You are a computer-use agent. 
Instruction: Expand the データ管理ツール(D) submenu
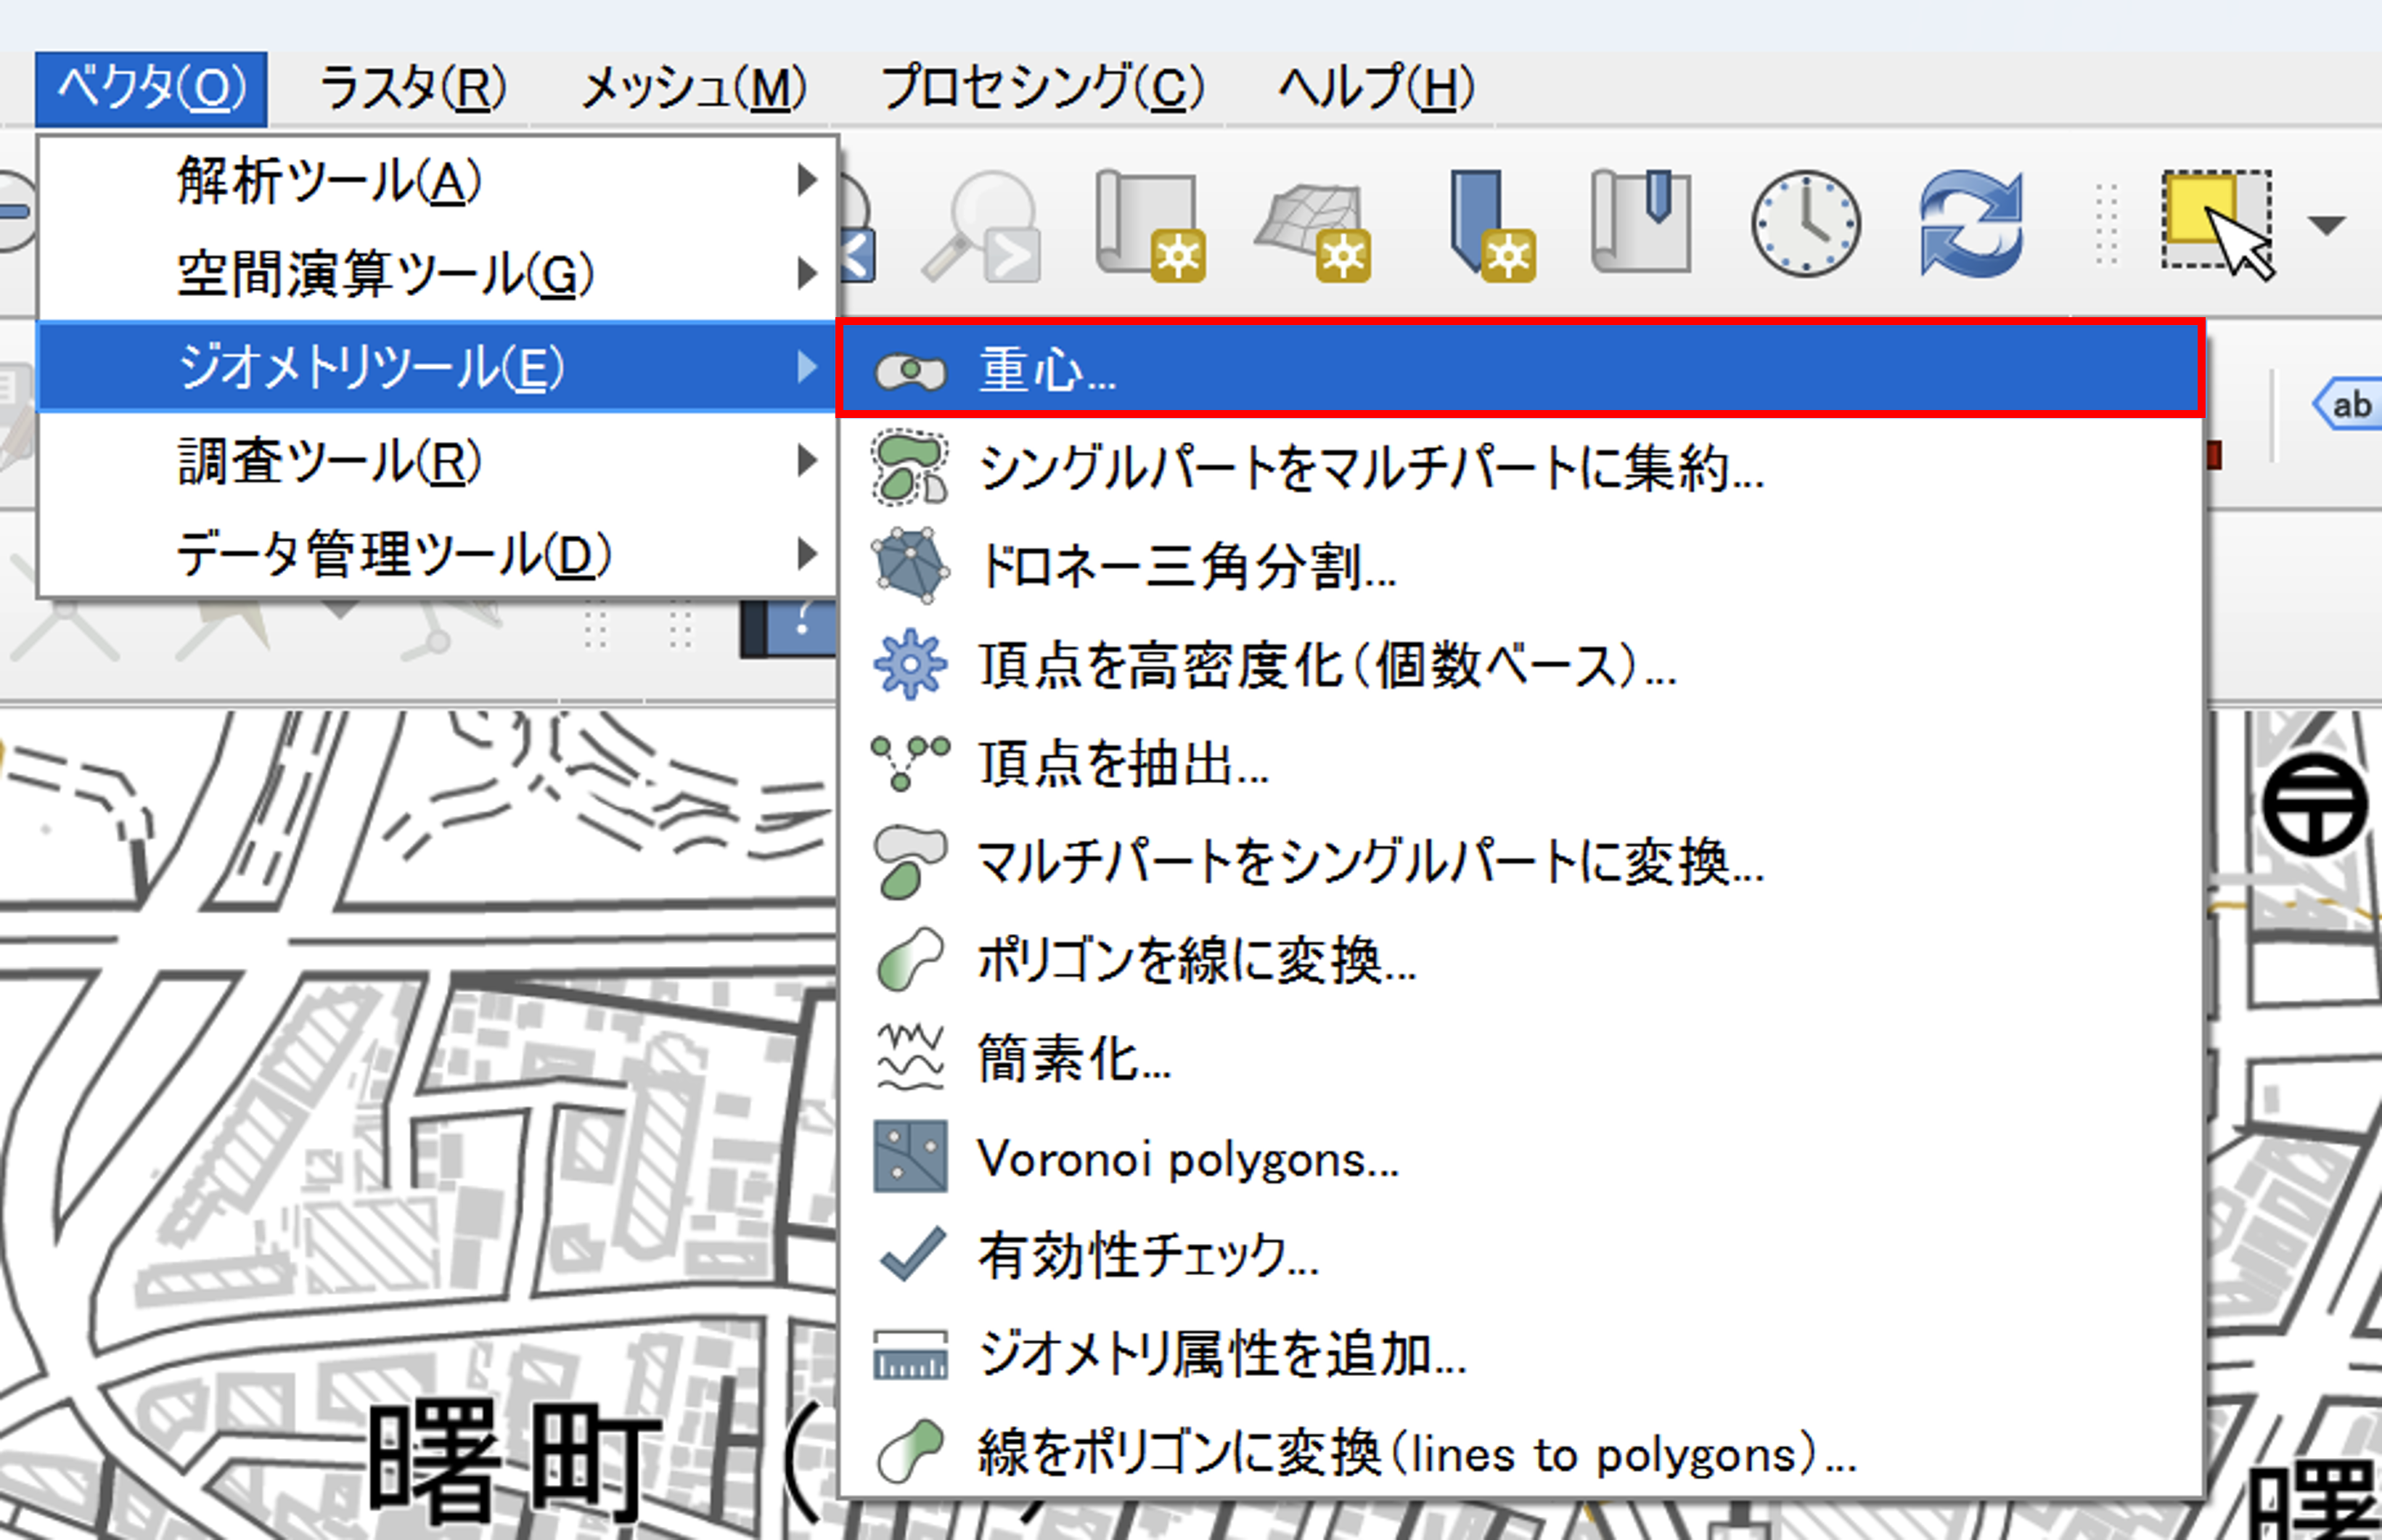tap(437, 554)
